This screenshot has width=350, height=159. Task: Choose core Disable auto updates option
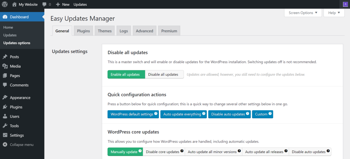tap(310, 151)
